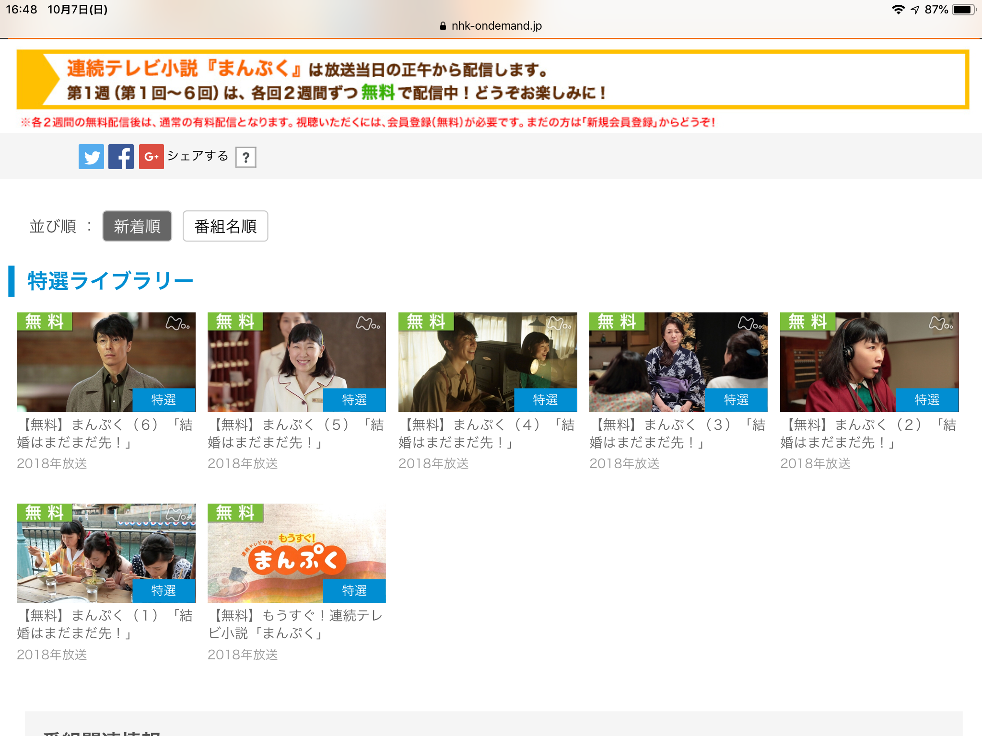Open もうすぐ！まんぷく preview thumbnail
982x736 pixels.
point(297,553)
